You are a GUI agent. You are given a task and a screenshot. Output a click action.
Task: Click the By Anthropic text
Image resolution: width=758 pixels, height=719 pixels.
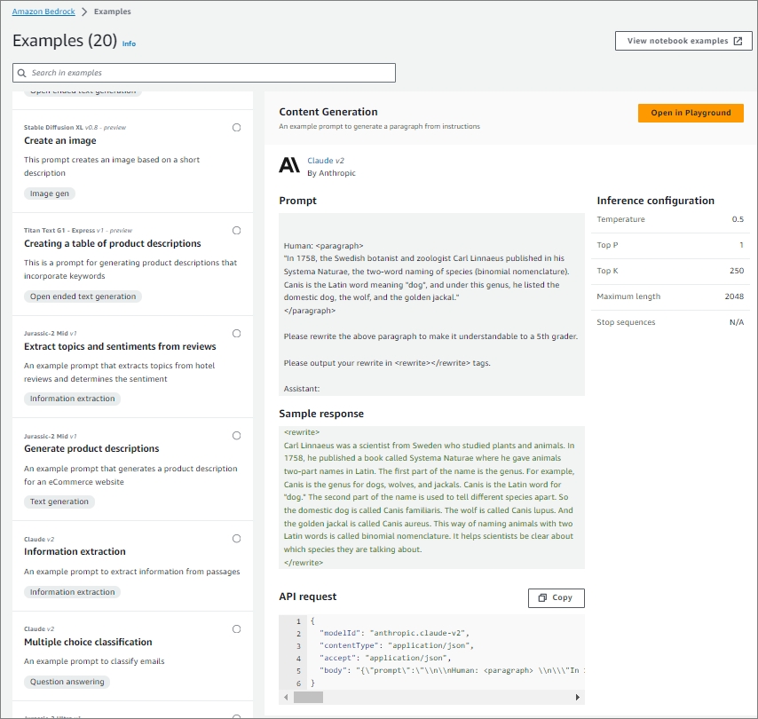point(332,173)
